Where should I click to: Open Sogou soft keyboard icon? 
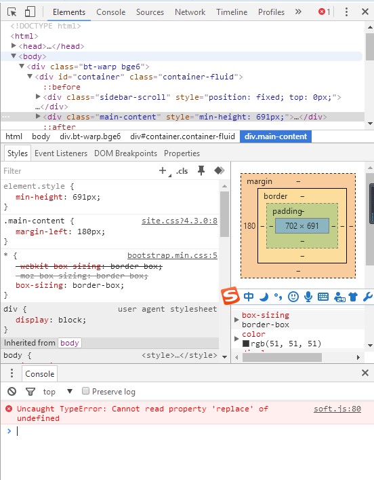click(323, 297)
